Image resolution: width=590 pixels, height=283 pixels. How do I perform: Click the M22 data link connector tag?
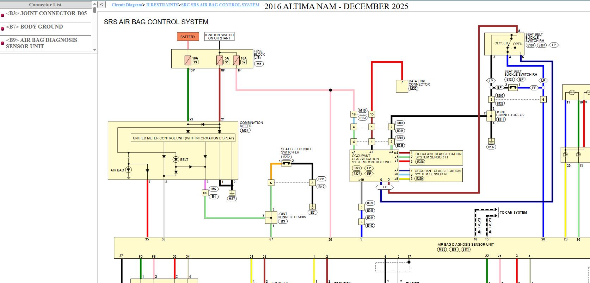tap(413, 89)
